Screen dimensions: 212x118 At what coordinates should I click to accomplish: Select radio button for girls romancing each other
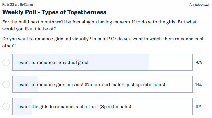[6, 106]
